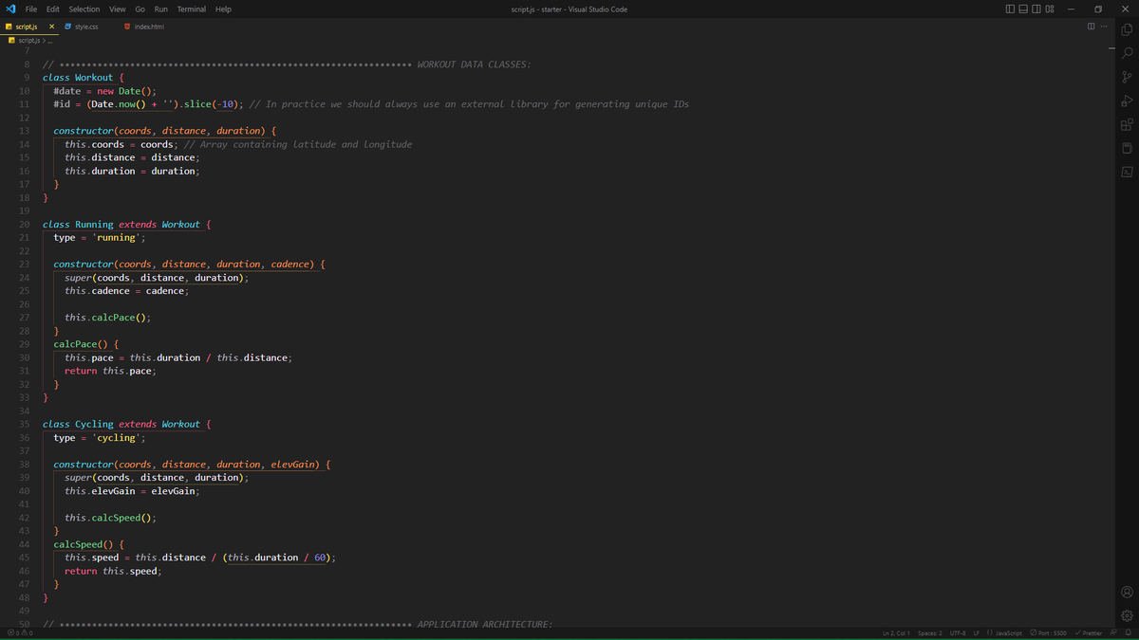Click 'APPLICATION ARCHITECTURE:' comment on line 50
The height and width of the screenshot is (640, 1139).
coord(484,625)
